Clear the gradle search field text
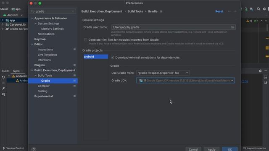This screenshot has width=269, height=151. pos(73,11)
